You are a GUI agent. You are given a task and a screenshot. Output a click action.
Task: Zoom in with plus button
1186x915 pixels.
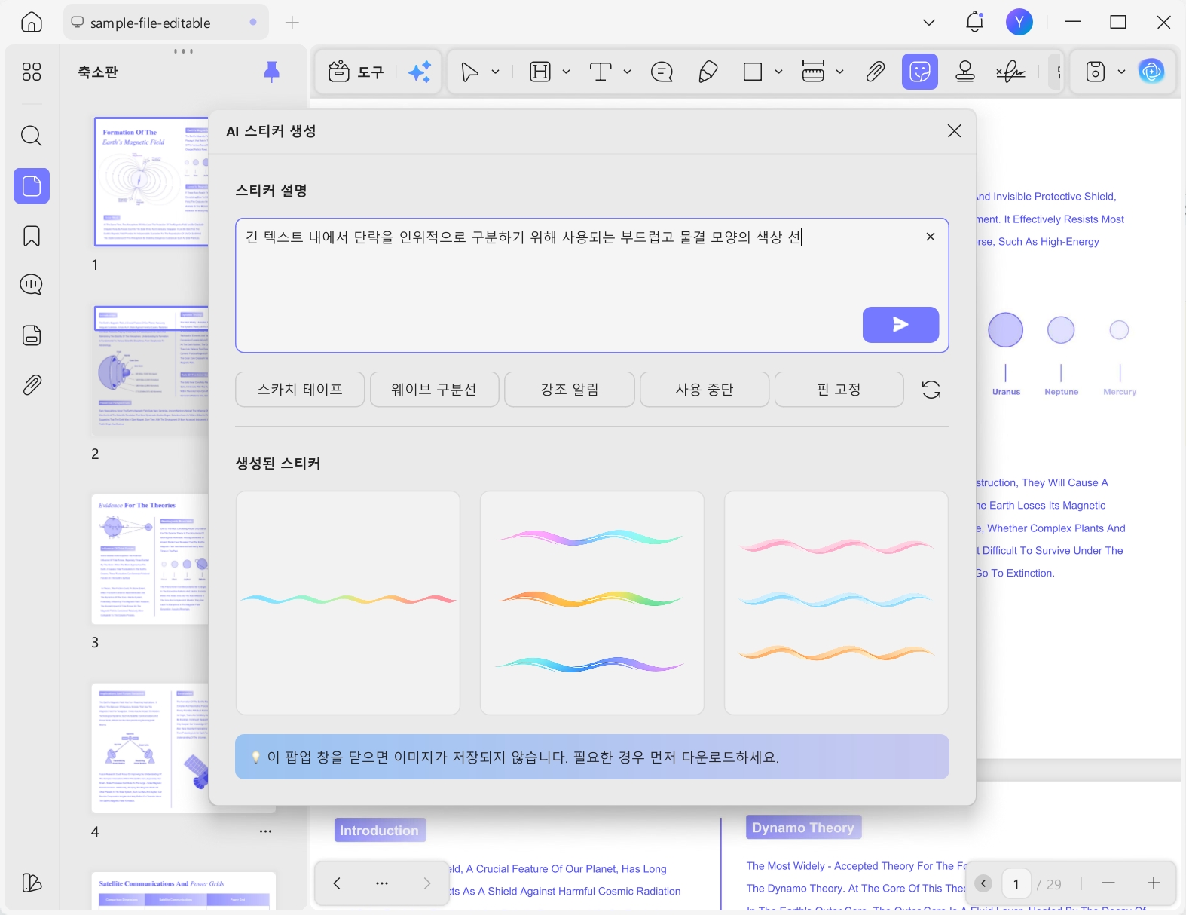(x=1154, y=883)
